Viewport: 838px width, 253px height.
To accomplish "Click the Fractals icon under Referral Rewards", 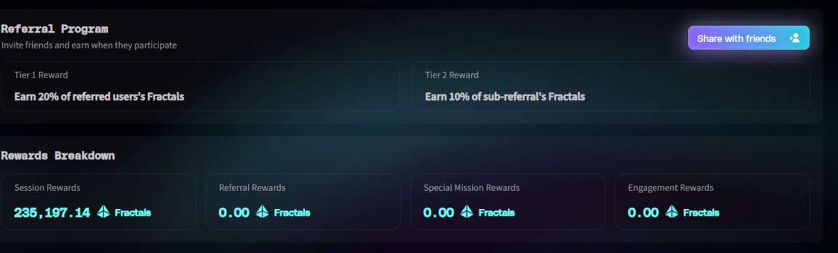I will click(263, 212).
